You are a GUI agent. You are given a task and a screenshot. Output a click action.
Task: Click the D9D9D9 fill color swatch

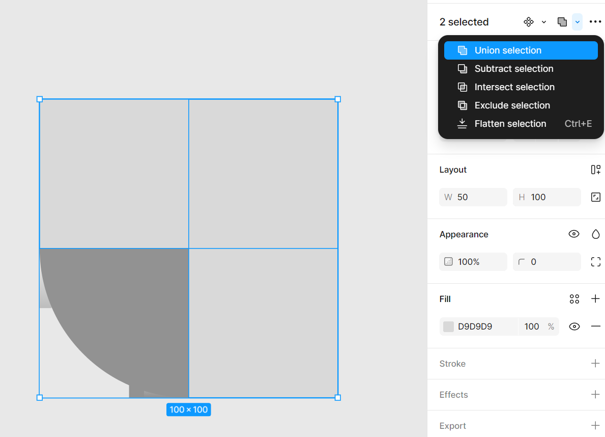[448, 326]
